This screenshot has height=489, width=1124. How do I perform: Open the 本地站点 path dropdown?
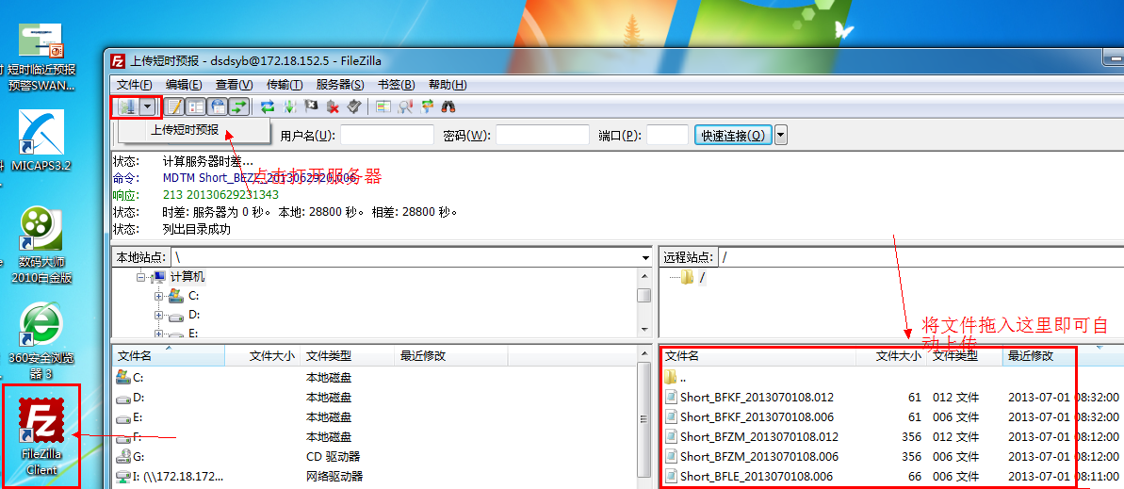[x=645, y=257]
